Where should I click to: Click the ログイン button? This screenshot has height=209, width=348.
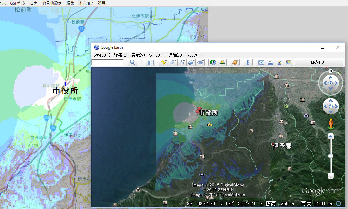click(319, 62)
